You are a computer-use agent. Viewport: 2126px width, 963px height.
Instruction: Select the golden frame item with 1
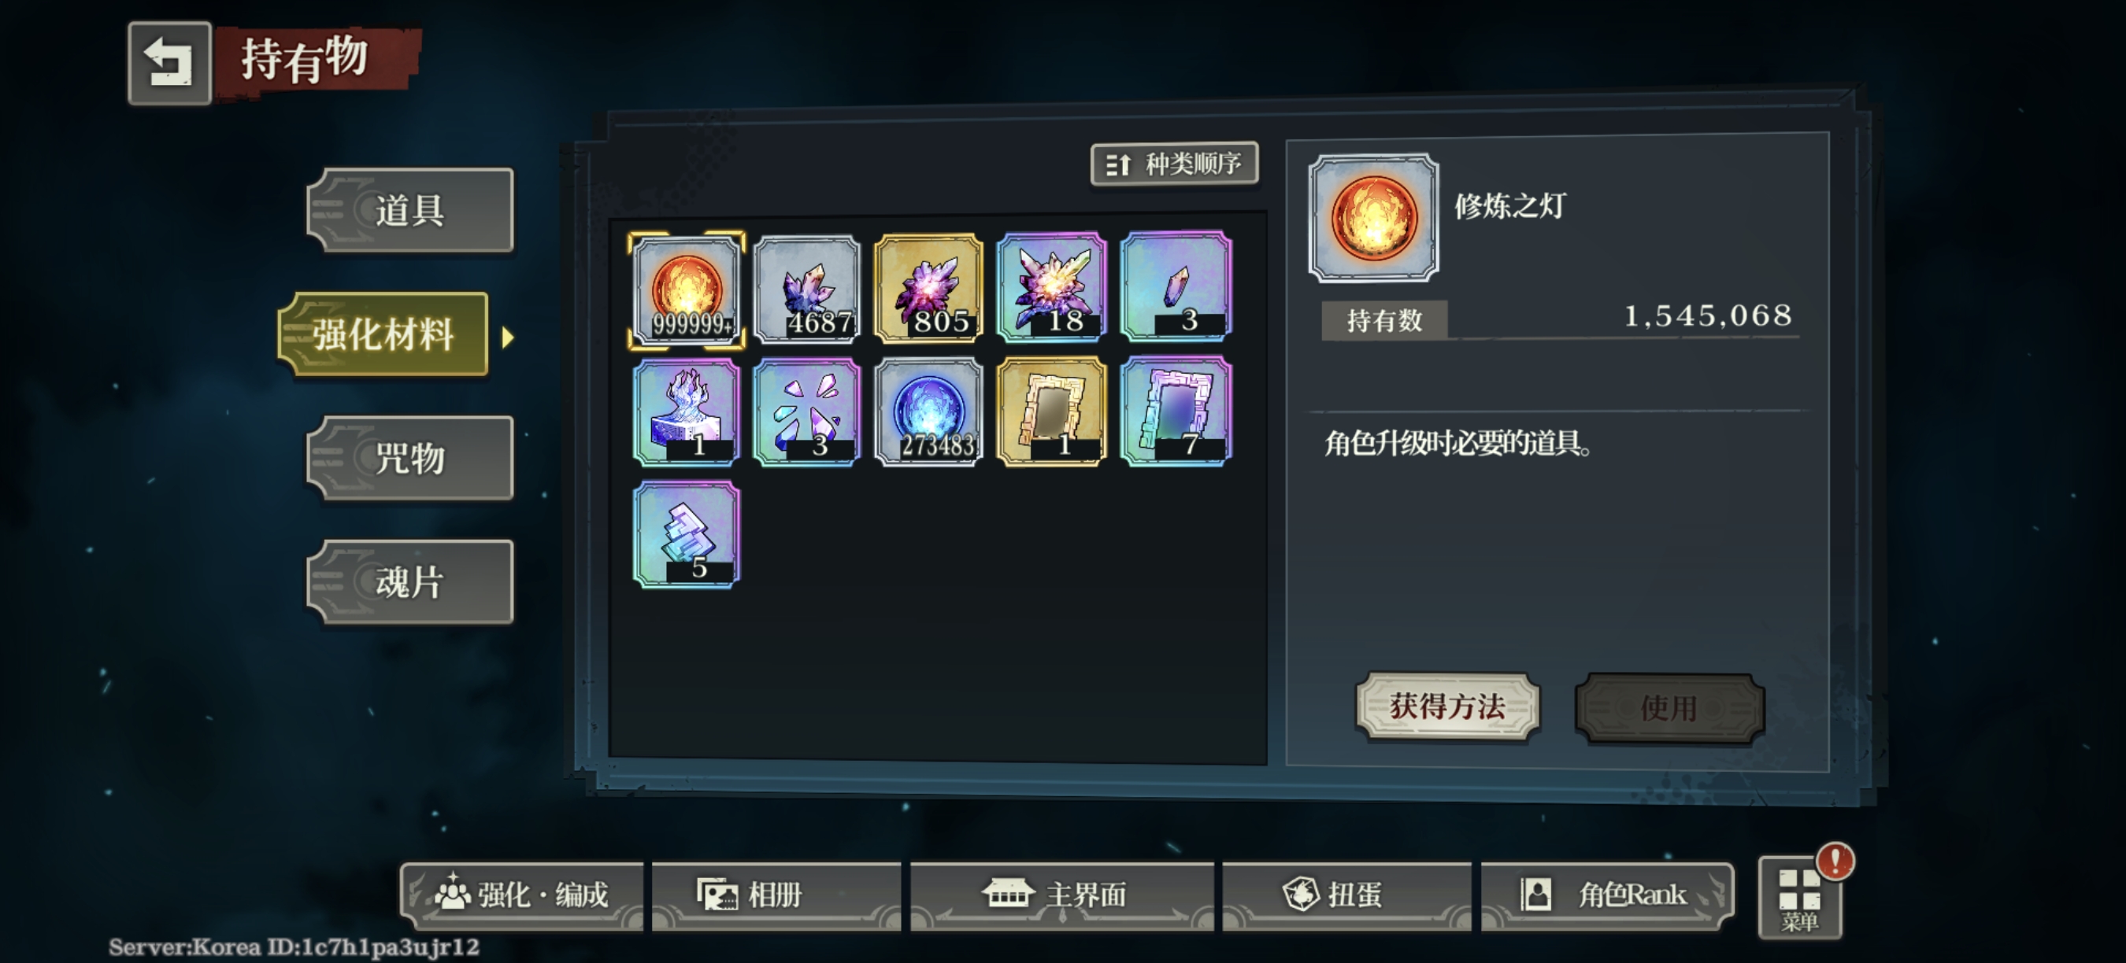1051,411
